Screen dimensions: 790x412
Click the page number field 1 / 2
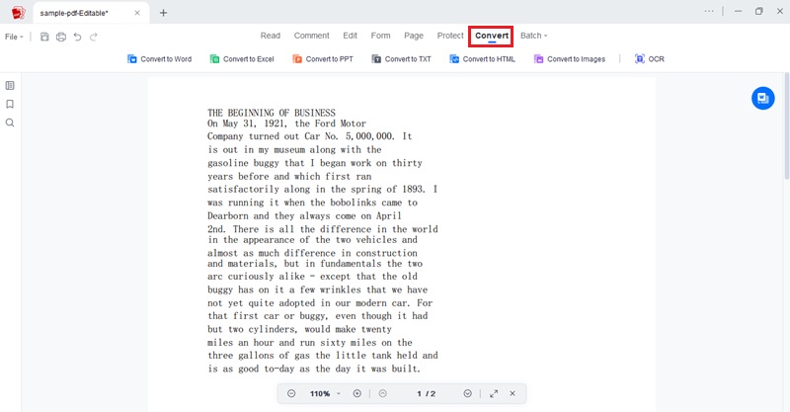[x=427, y=393]
